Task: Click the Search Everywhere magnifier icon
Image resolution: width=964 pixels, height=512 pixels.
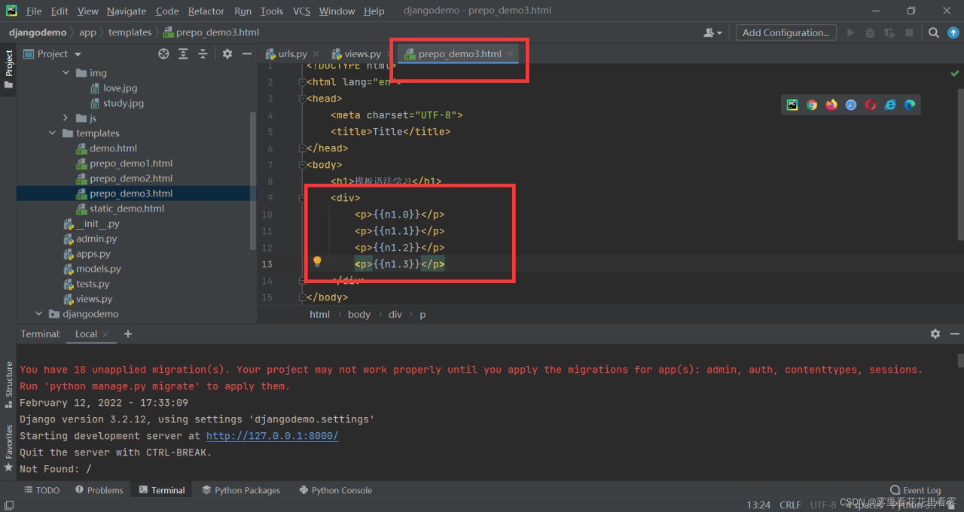Action: (933, 32)
